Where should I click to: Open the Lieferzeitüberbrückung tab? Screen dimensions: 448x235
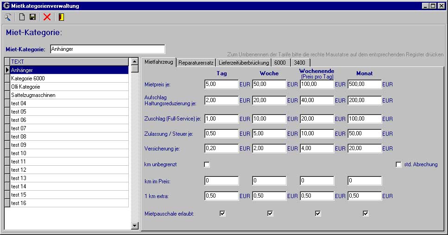coord(244,62)
